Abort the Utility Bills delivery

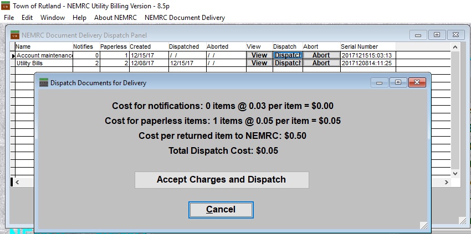tap(321, 63)
